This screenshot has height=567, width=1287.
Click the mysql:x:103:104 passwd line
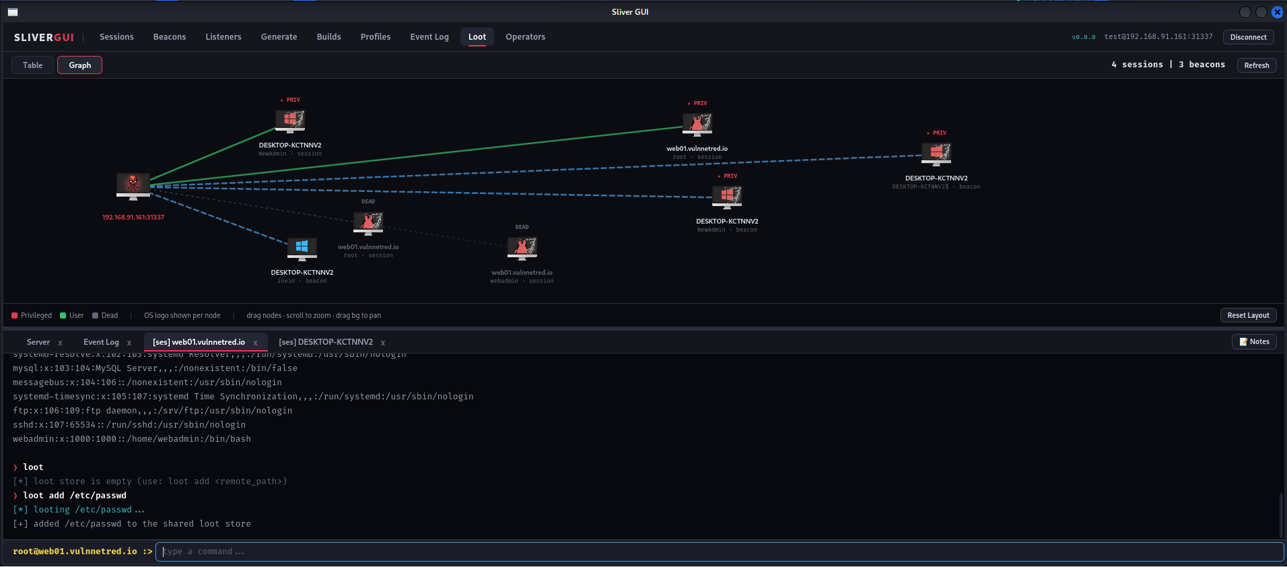click(x=155, y=368)
